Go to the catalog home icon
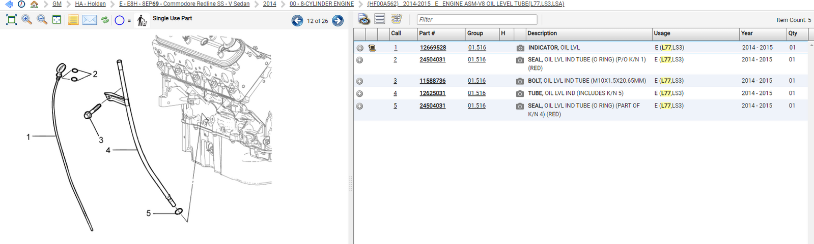 click(34, 4)
